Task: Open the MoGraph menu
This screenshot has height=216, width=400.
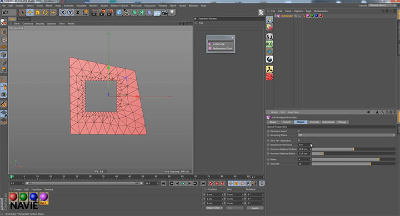Action: (x=136, y=6)
